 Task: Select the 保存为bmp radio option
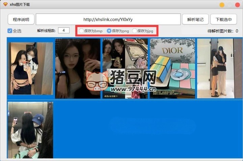[x=81, y=31]
